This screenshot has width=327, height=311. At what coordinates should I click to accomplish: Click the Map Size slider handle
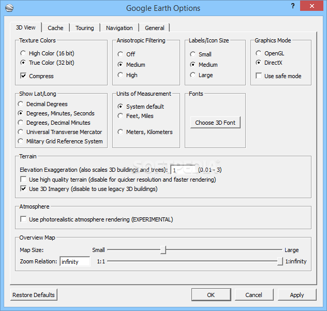coord(163,249)
